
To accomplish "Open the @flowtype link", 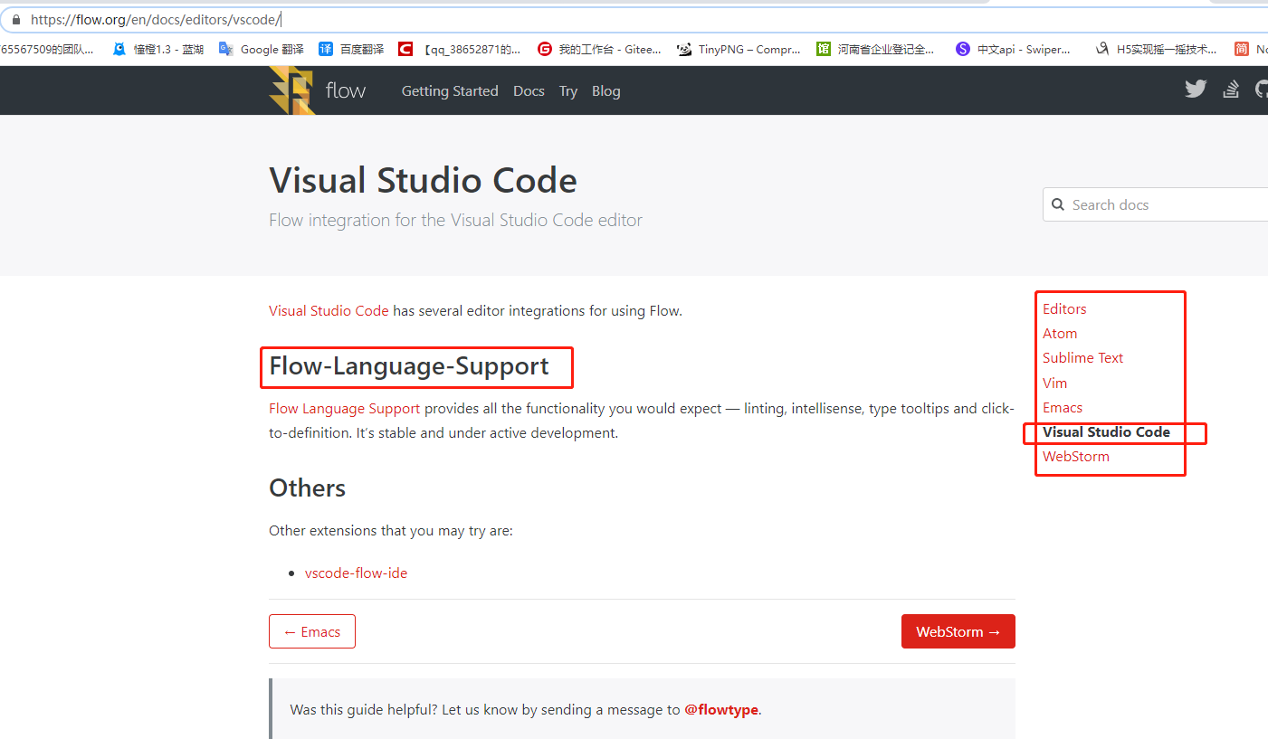I will click(x=721, y=710).
